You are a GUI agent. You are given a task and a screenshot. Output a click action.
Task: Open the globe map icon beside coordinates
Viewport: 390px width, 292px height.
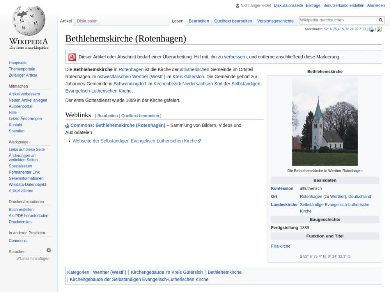[371, 29]
